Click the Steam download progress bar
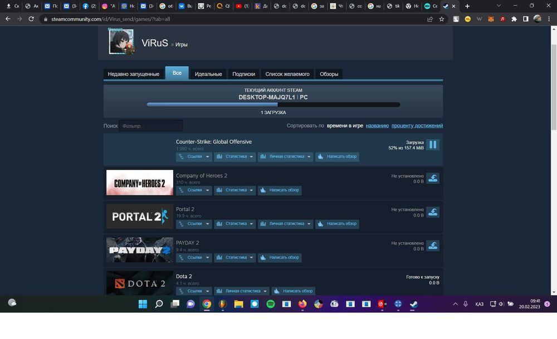Viewport: 557px width, 339px height. tap(273, 104)
